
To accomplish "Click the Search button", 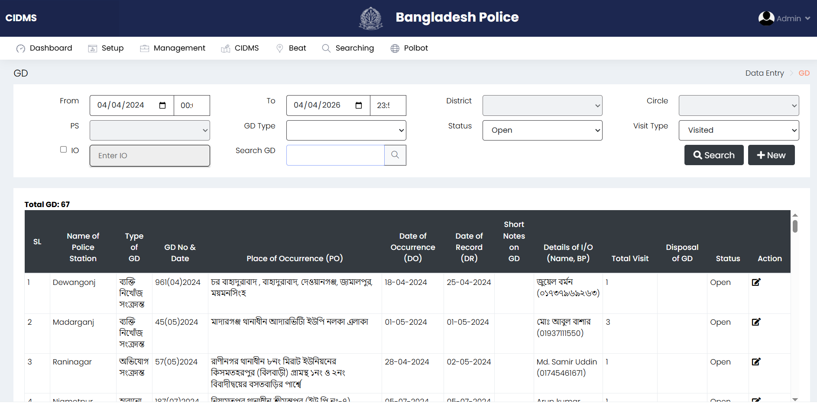I will coord(713,155).
